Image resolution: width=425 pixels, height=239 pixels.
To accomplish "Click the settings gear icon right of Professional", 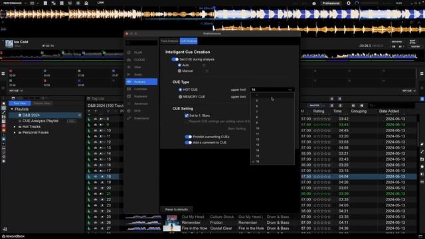I will (x=349, y=3).
